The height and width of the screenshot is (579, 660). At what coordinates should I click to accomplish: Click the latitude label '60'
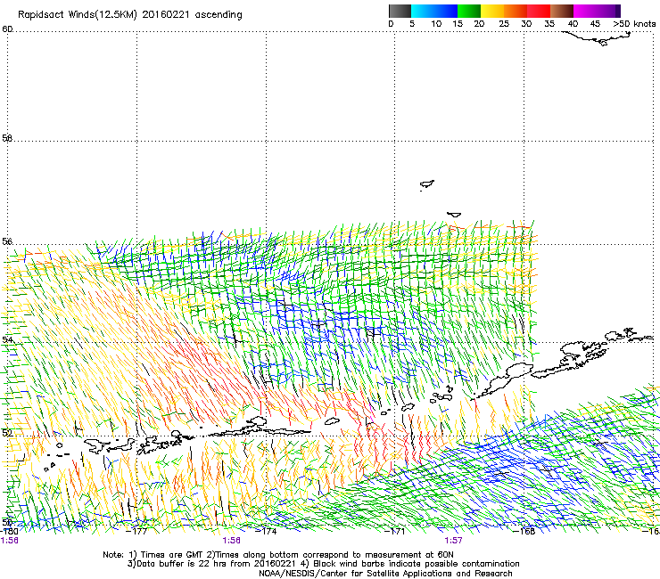tap(7, 29)
